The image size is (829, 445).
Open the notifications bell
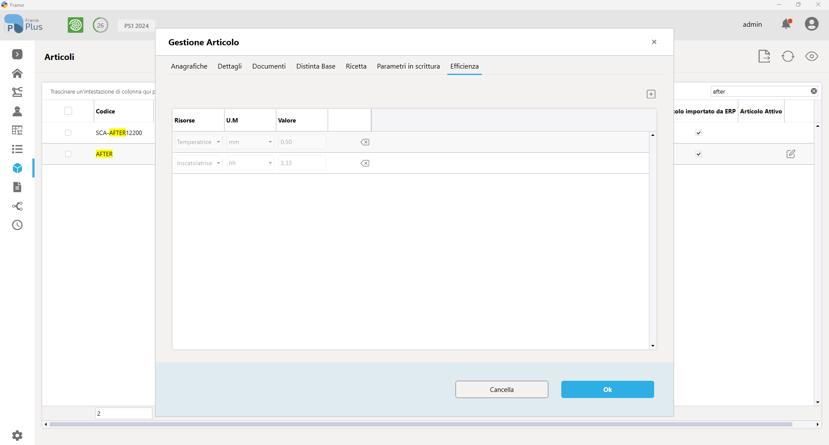coord(787,24)
